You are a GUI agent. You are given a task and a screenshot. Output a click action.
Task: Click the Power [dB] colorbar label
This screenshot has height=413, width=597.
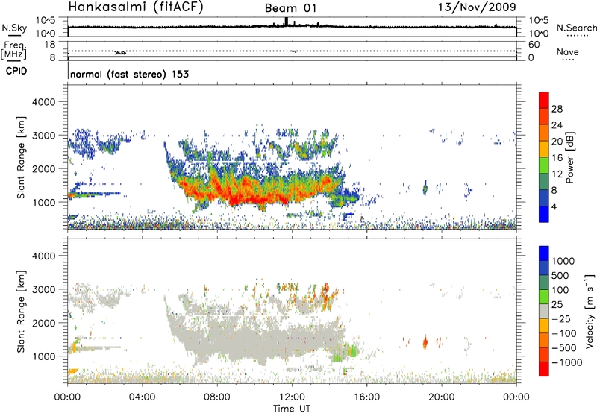click(569, 157)
